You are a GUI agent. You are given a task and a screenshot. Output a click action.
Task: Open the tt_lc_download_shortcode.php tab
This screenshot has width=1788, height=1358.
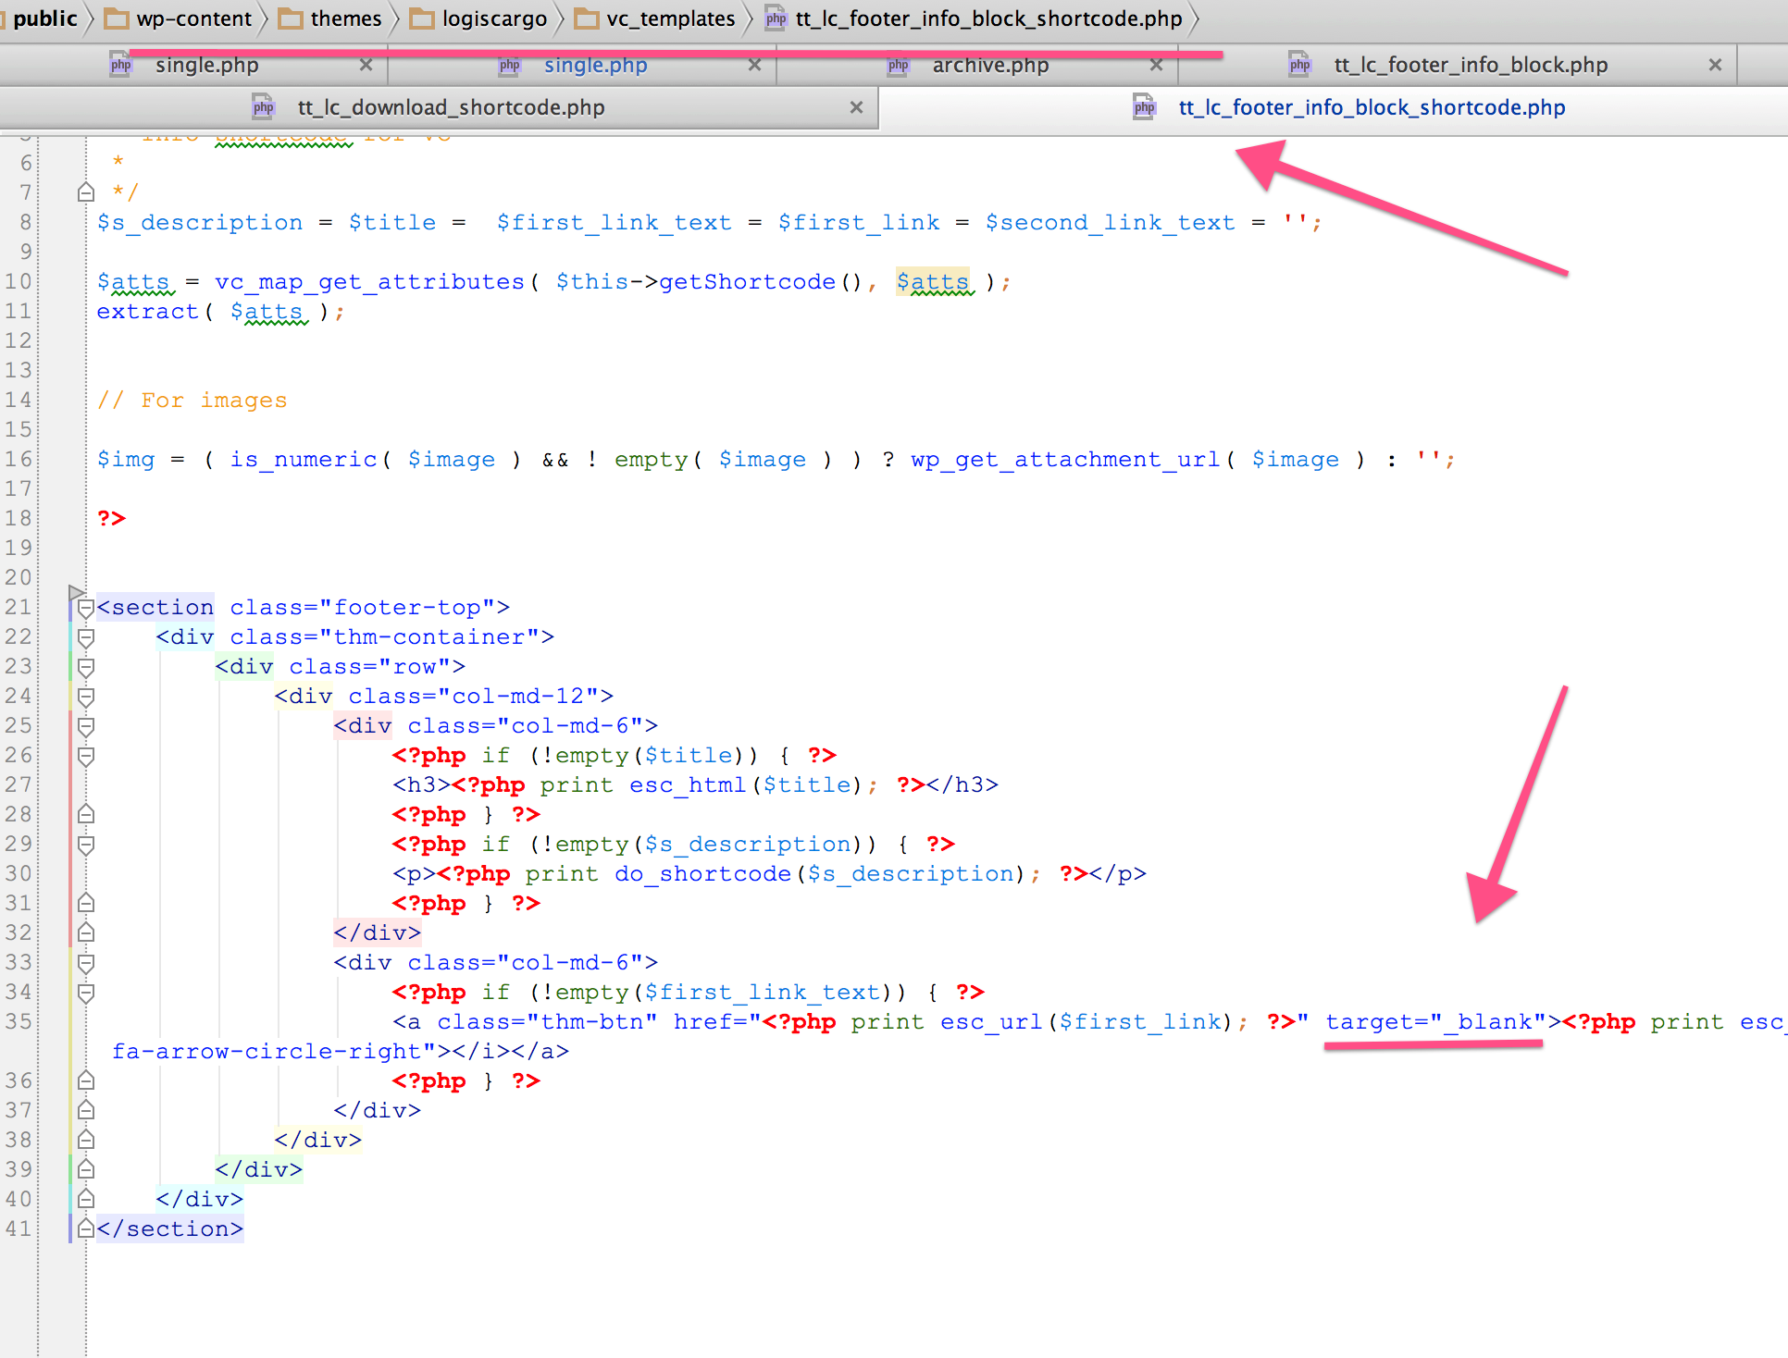[x=451, y=107]
